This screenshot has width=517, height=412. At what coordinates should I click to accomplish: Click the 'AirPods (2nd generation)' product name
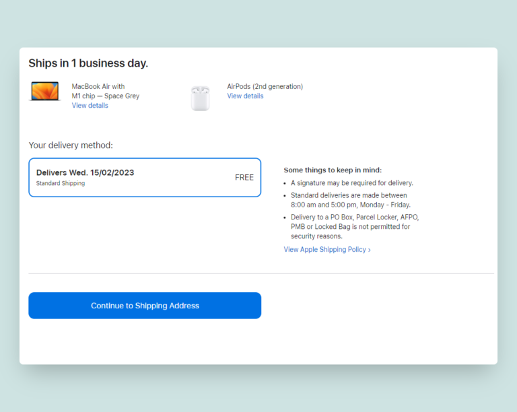[x=265, y=86]
